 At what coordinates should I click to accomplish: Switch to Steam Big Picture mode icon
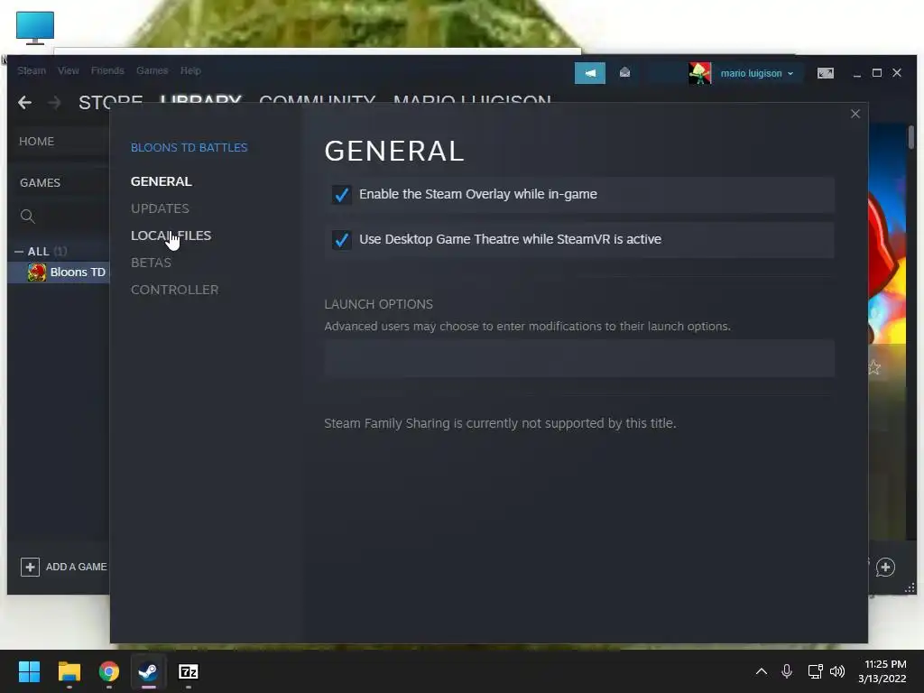tap(825, 73)
